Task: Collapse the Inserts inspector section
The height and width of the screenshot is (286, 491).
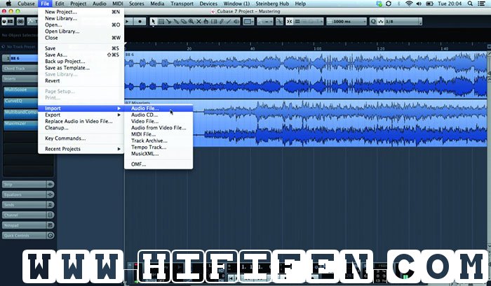Action: tap(20, 79)
